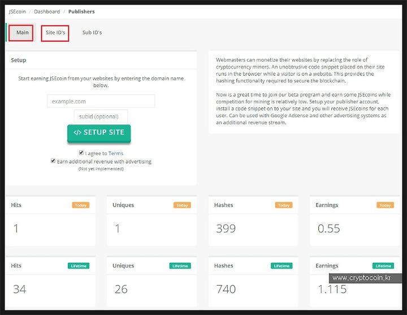The image size is (407, 315).
Task: Focus the example.com domain input field
Action: point(101,101)
